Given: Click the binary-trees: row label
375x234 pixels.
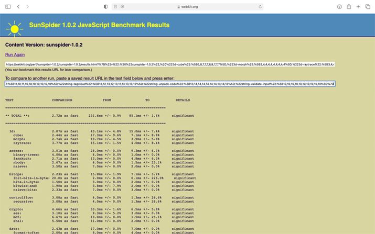Looking at the screenshot, I should 26,155.
